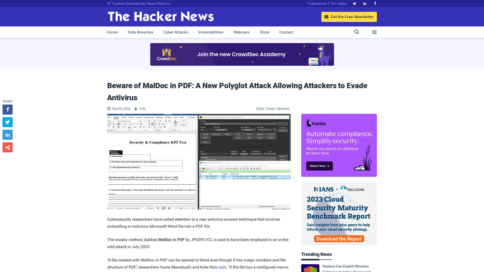
Task: Click the Data Breaches tab
Action: (140, 32)
